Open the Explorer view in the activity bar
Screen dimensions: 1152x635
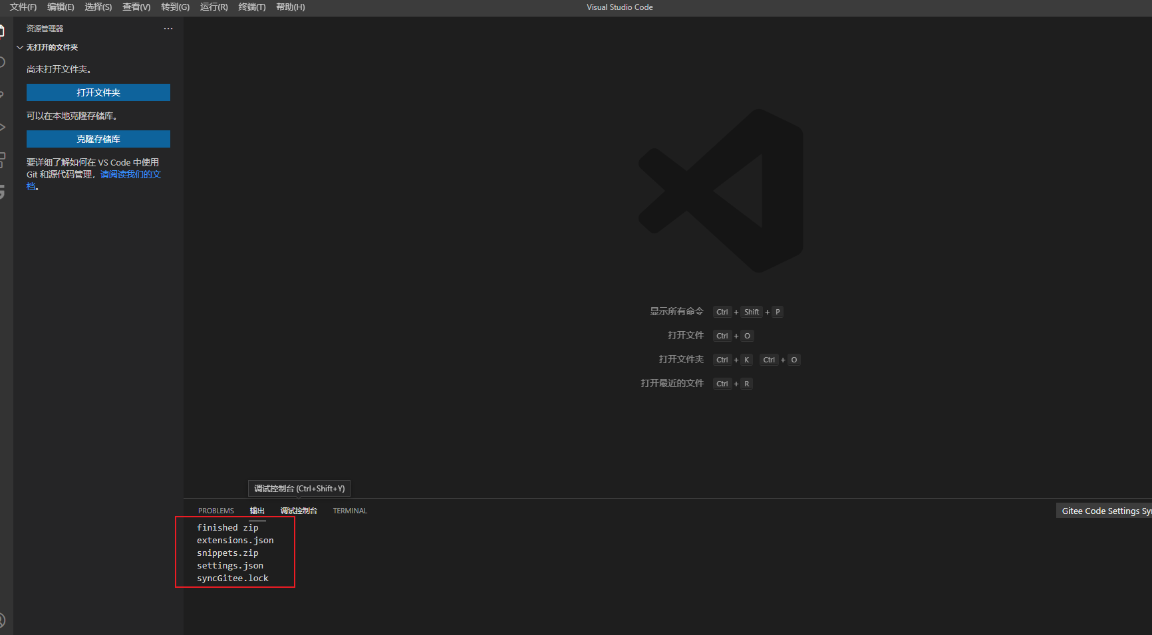click(x=2, y=31)
